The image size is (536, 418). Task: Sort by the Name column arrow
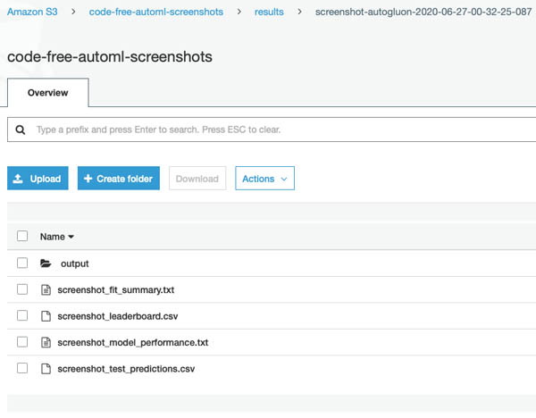71,237
